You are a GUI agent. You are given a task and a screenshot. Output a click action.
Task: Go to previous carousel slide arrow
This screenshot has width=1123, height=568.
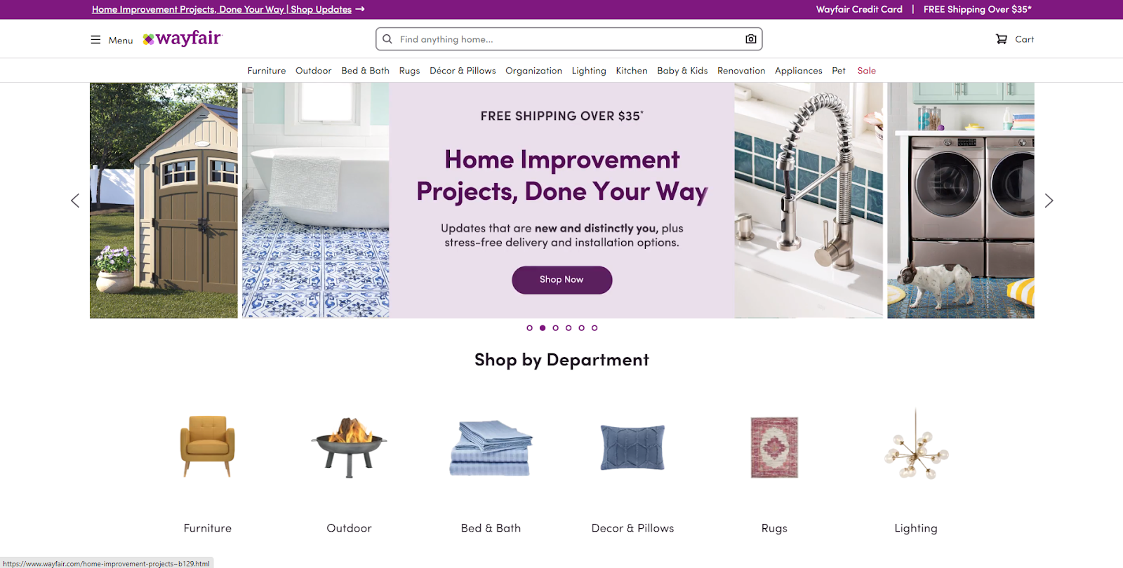(x=75, y=201)
